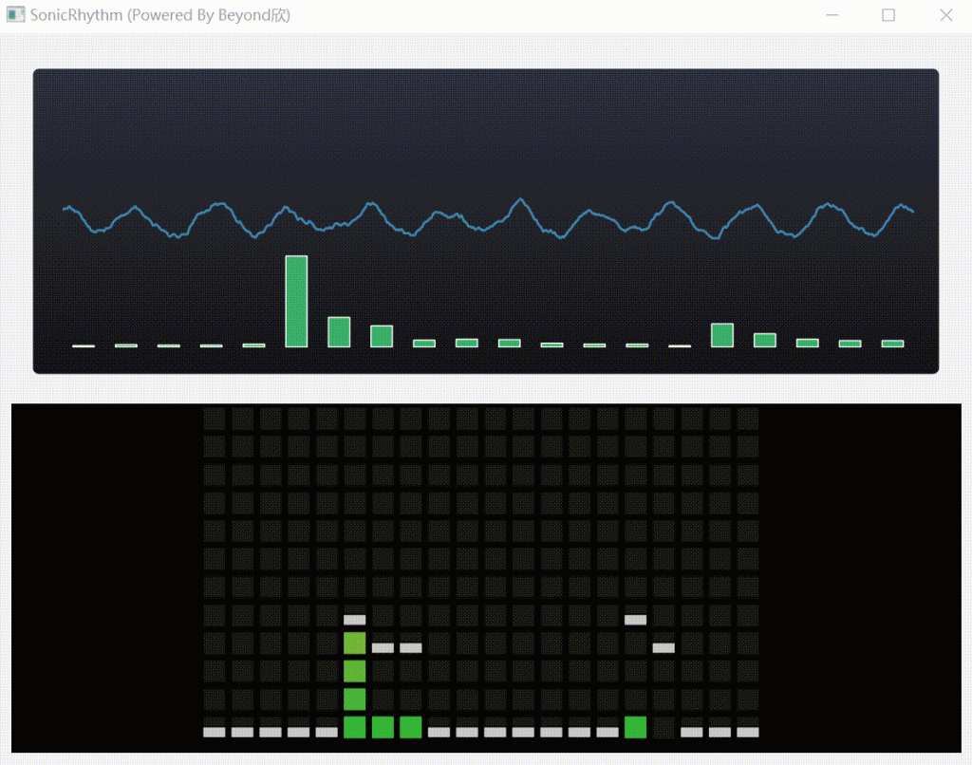Minimize the SonicRhythm window

(x=832, y=15)
